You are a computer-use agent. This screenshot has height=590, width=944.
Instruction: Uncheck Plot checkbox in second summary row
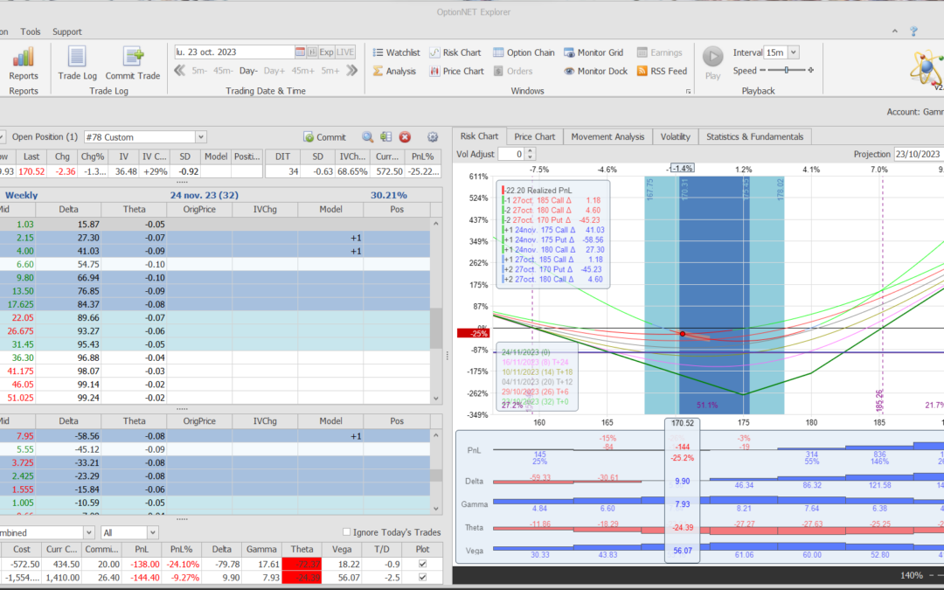coord(423,578)
